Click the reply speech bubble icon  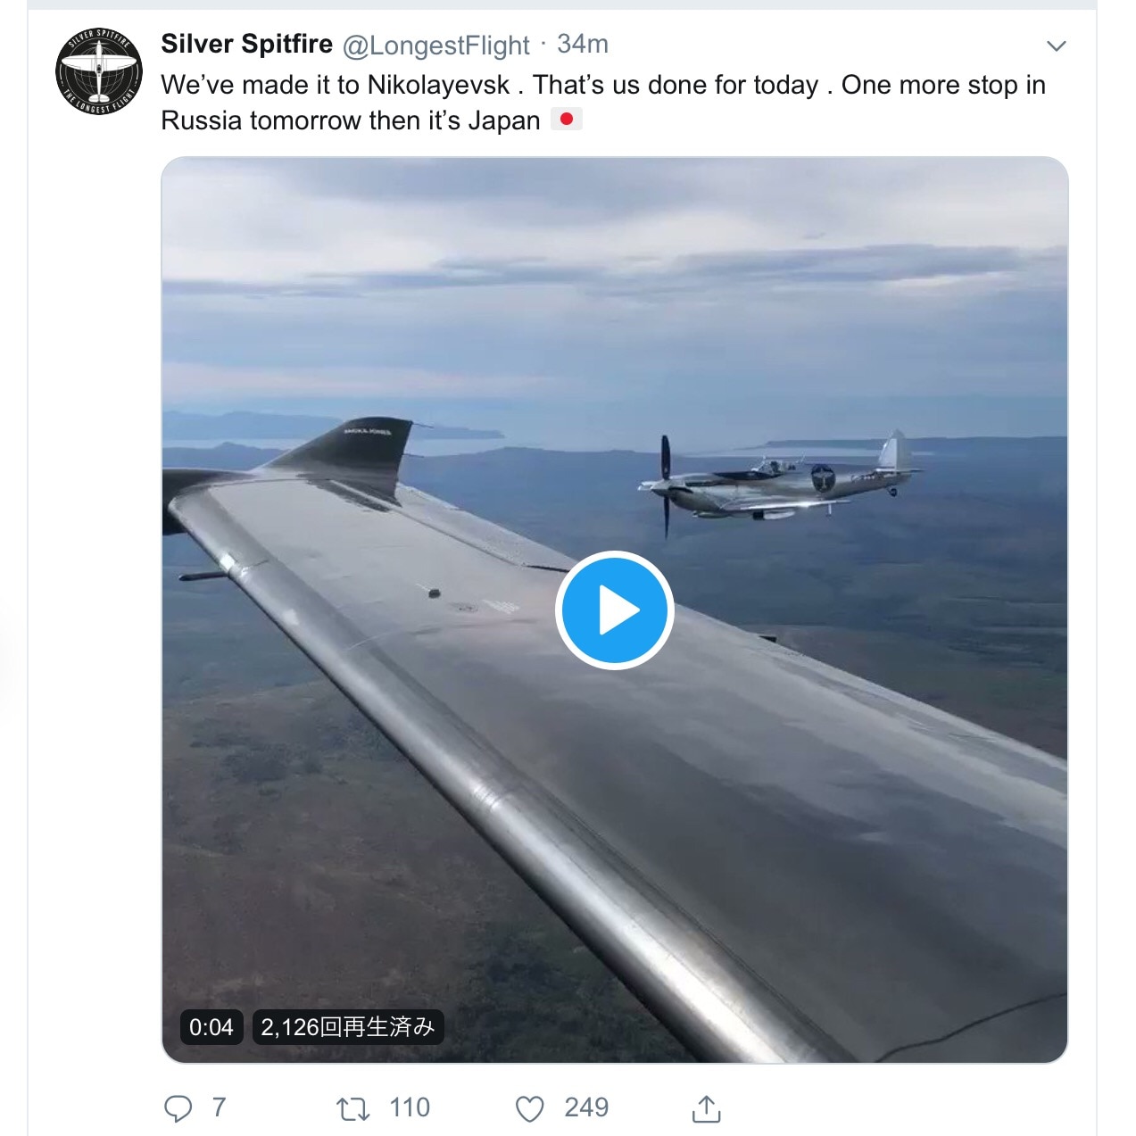[x=178, y=1108]
